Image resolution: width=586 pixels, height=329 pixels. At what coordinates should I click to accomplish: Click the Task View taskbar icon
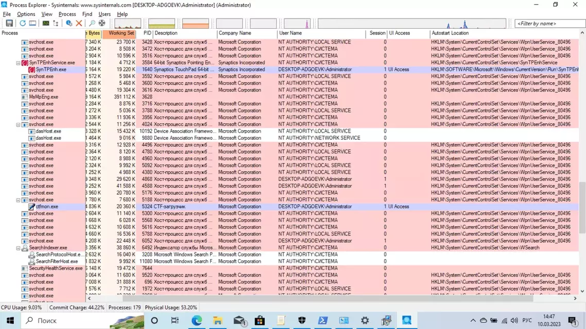tap(175, 320)
